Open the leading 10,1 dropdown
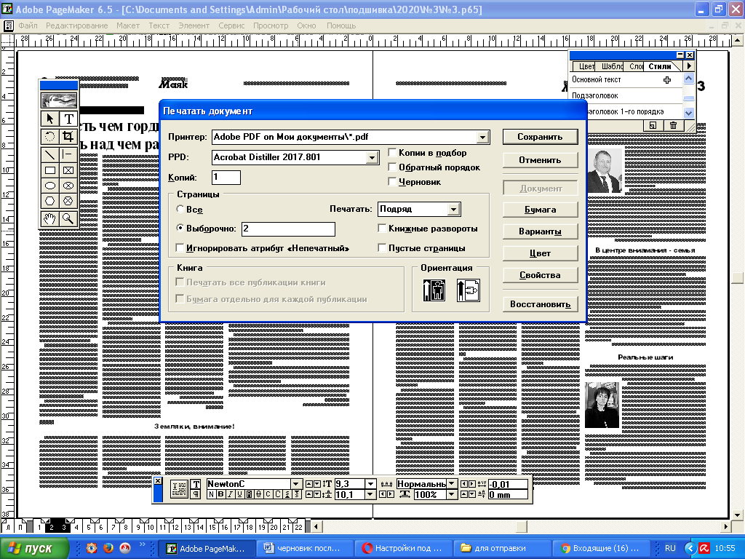This screenshot has width=745, height=559. coord(370,494)
